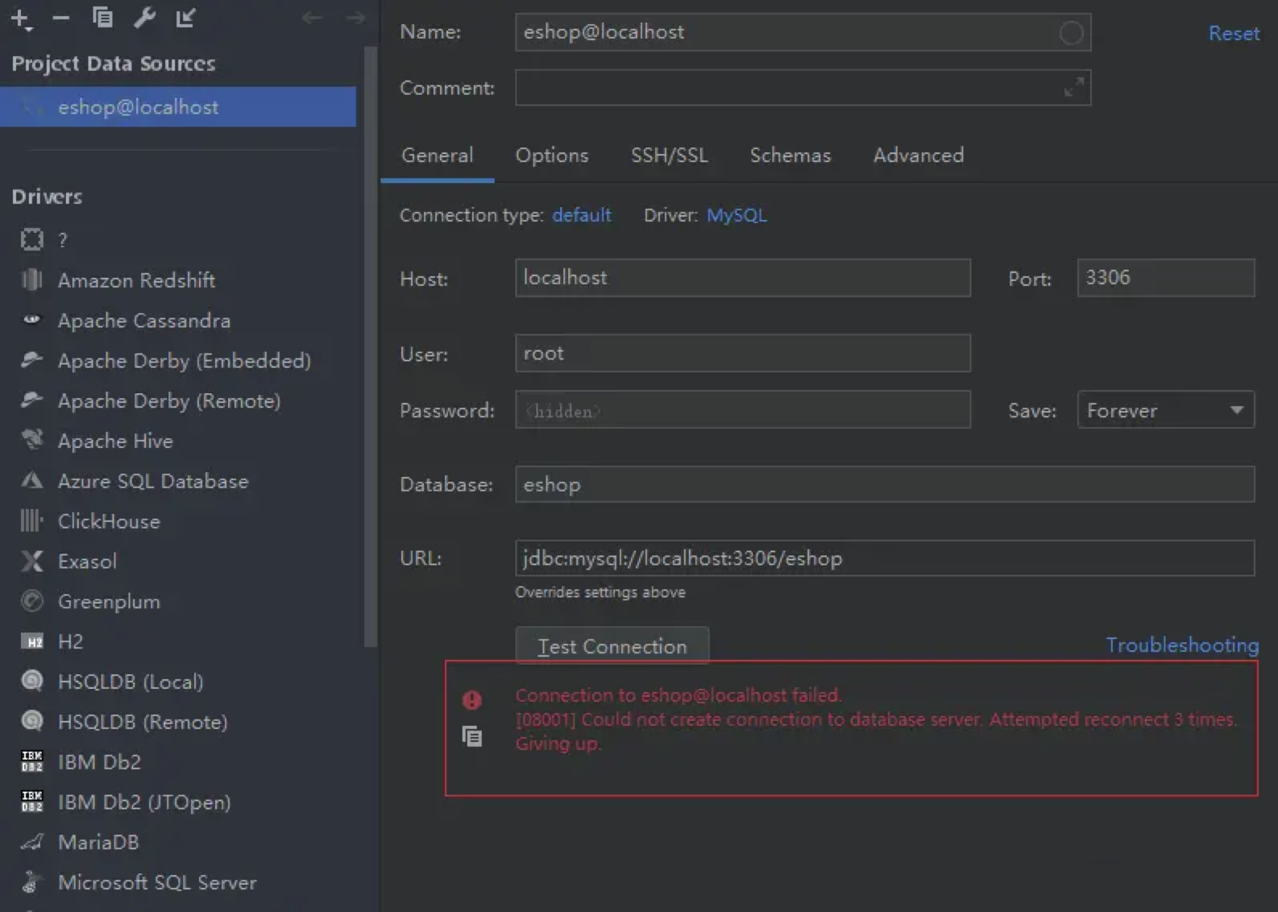Select the MariaDB driver
The height and width of the screenshot is (912, 1278).
click(x=98, y=842)
